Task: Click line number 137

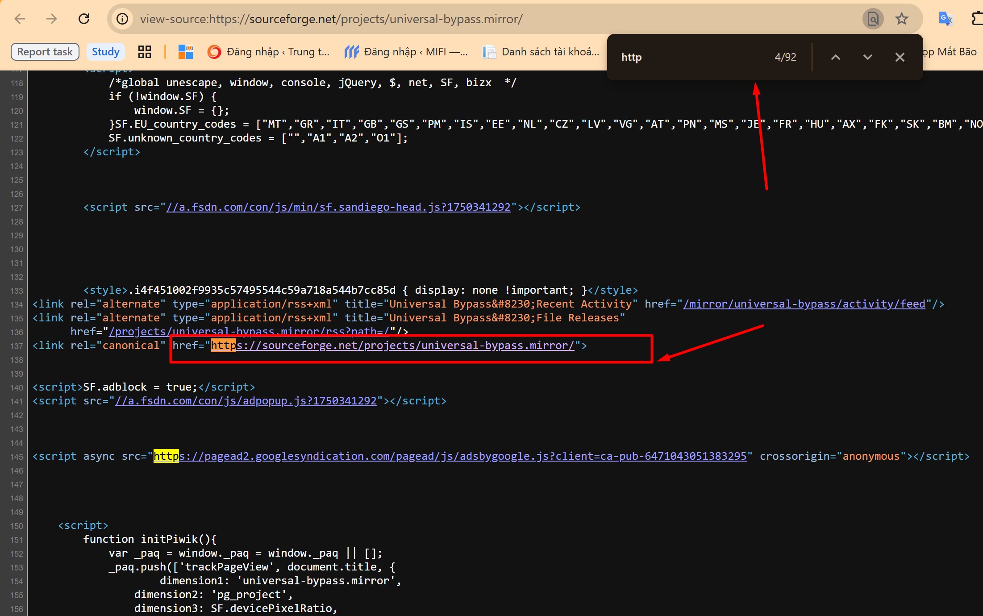Action: click(17, 346)
